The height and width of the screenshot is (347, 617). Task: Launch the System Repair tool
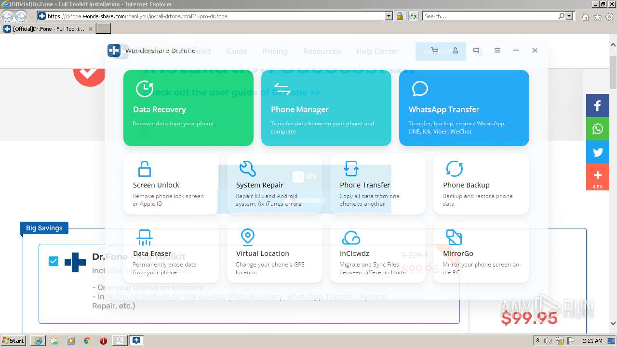pos(274,184)
